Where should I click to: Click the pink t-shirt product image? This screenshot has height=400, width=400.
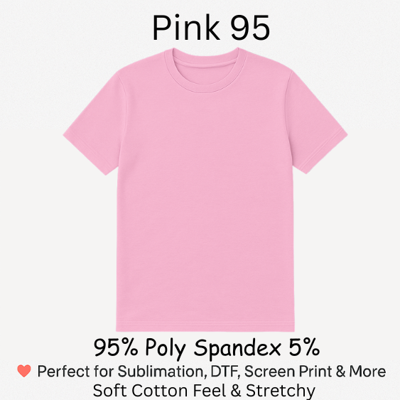coord(205,189)
